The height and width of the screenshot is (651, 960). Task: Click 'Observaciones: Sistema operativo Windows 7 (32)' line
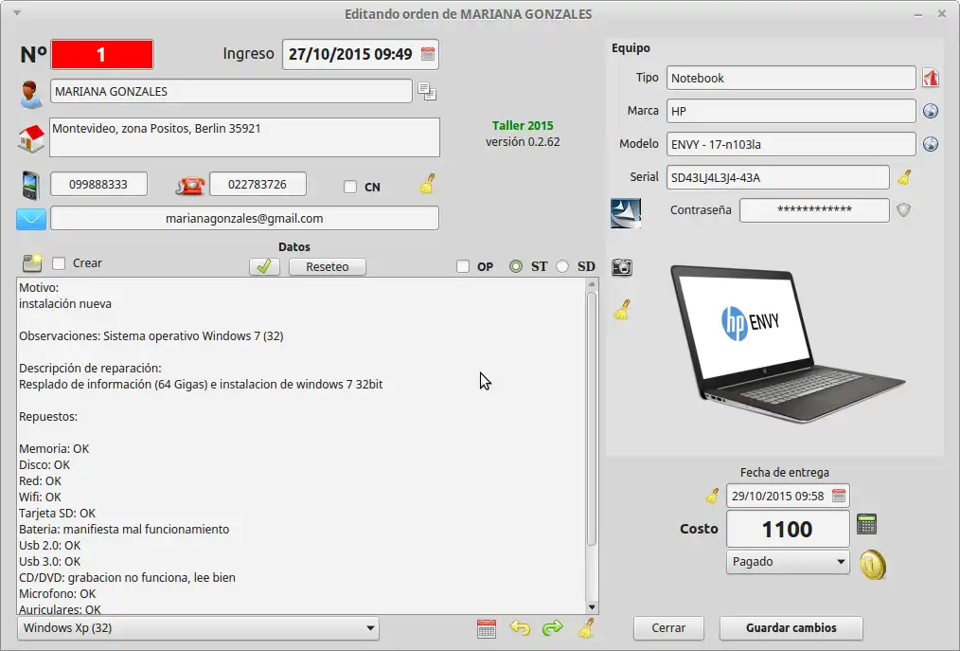tap(151, 335)
